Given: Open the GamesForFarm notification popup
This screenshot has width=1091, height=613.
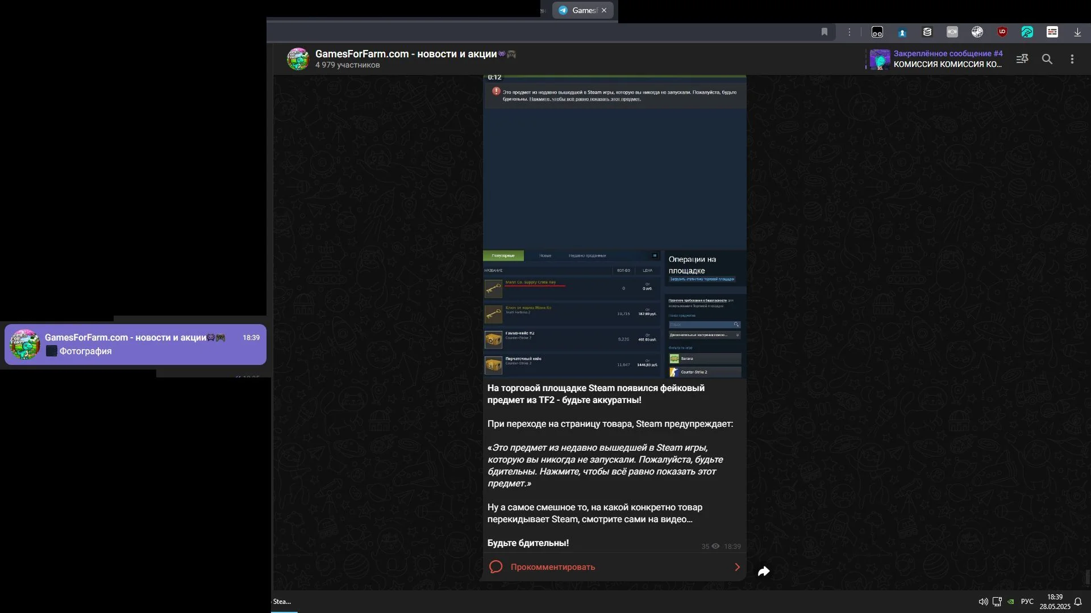Looking at the screenshot, I should (135, 345).
